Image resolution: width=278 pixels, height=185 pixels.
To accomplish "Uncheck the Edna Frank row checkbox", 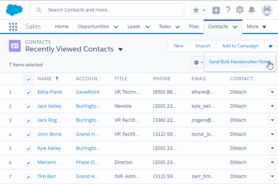I will click(x=29, y=92).
